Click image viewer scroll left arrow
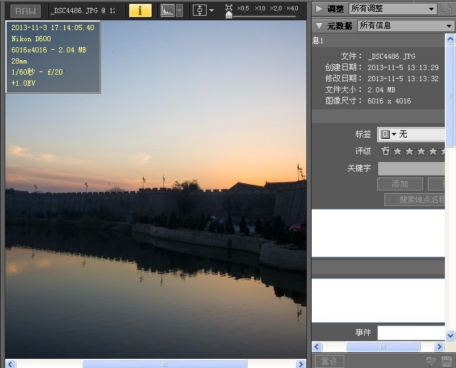This screenshot has width=456, height=368. [10, 364]
